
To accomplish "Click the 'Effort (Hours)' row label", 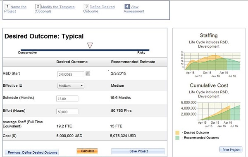I will [14, 111].
